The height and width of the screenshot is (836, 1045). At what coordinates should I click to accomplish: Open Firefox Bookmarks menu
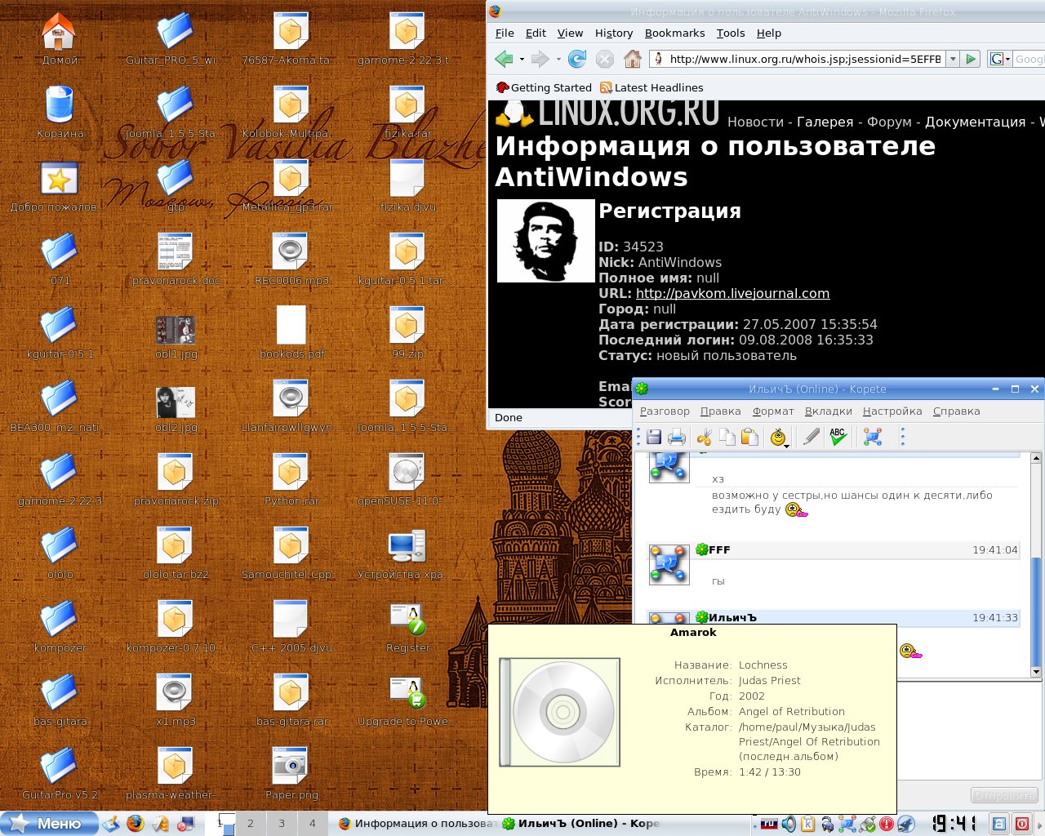[674, 33]
